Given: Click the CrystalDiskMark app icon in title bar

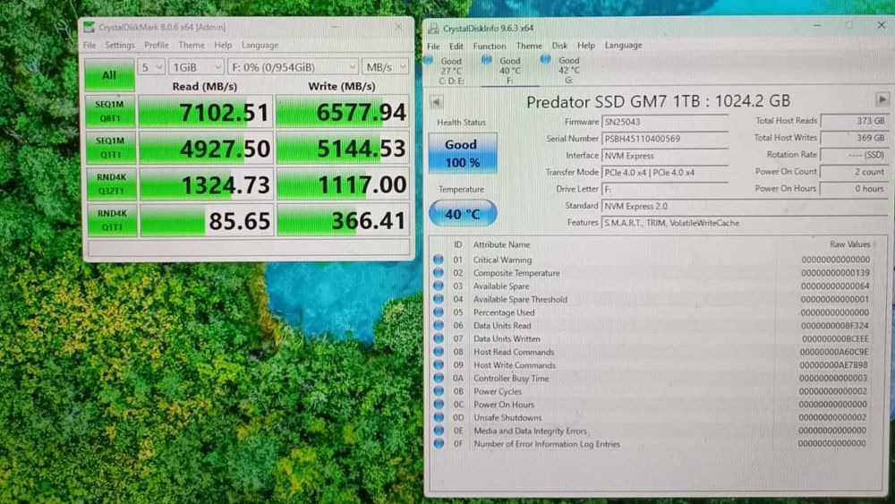Looking at the screenshot, I should [89, 27].
